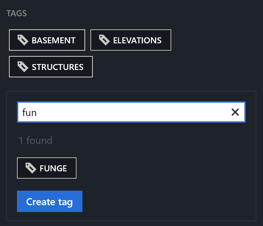Screen dimensions: 263x226
Task: Select the FUNGE label text
Action: click(x=53, y=168)
